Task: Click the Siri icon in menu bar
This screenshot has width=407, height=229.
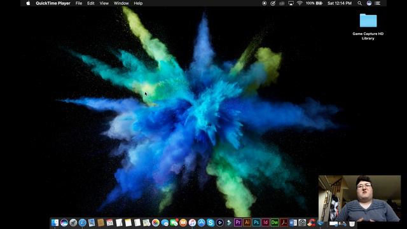Action: (369, 3)
